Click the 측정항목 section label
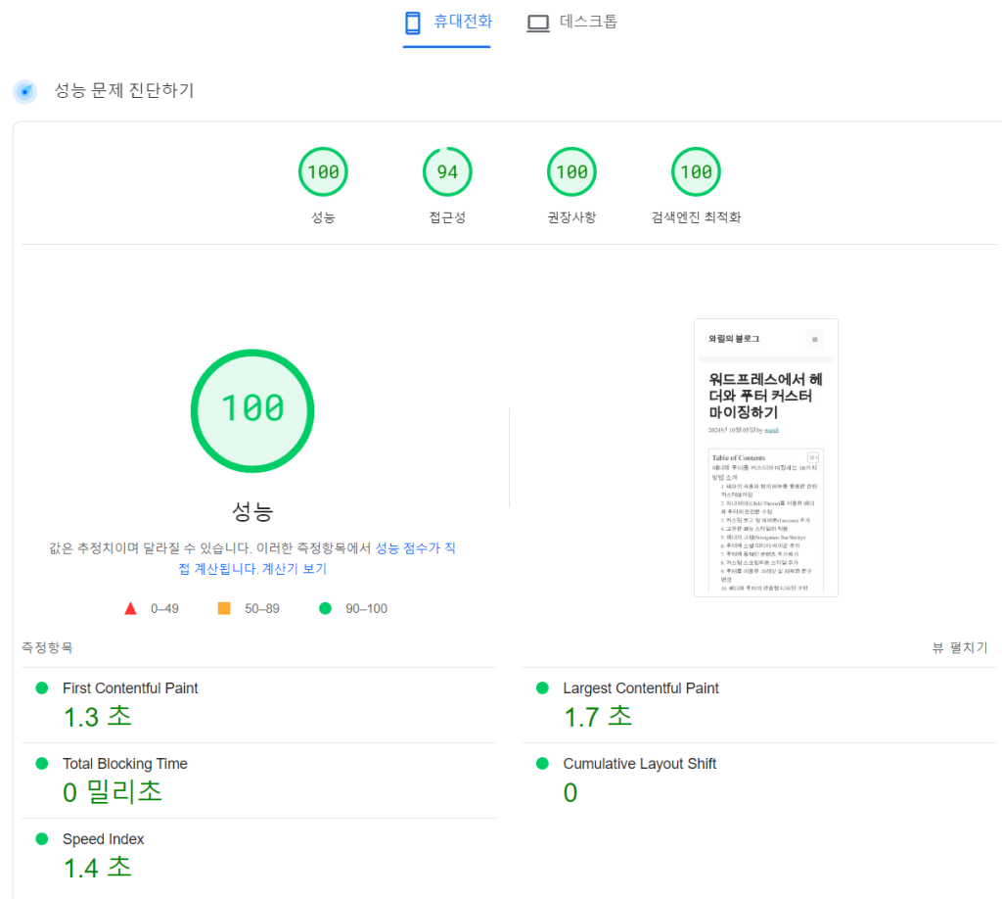This screenshot has width=1002, height=899. (x=47, y=647)
